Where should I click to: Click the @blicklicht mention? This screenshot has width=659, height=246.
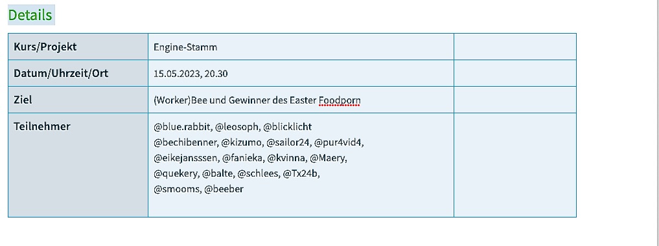tap(288, 127)
